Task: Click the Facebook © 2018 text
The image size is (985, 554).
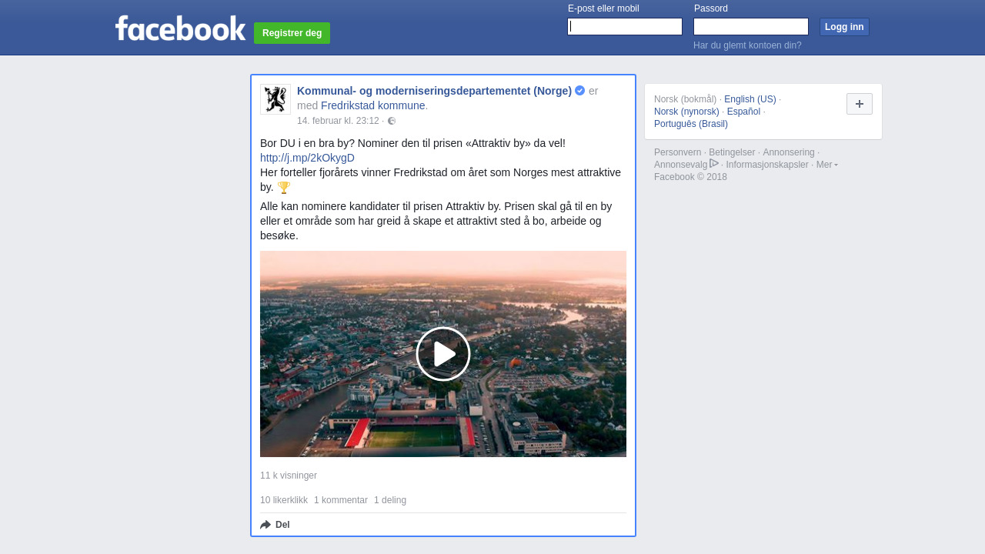Action: (690, 177)
